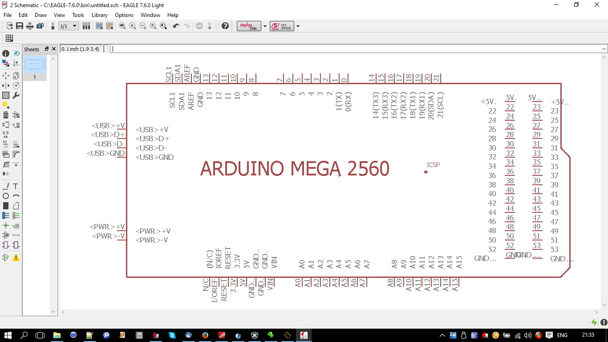Select the Show (eye) tool

click(16, 53)
